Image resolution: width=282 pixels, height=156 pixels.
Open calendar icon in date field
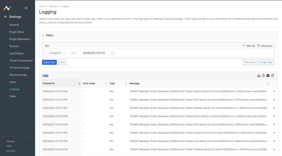[112, 53]
